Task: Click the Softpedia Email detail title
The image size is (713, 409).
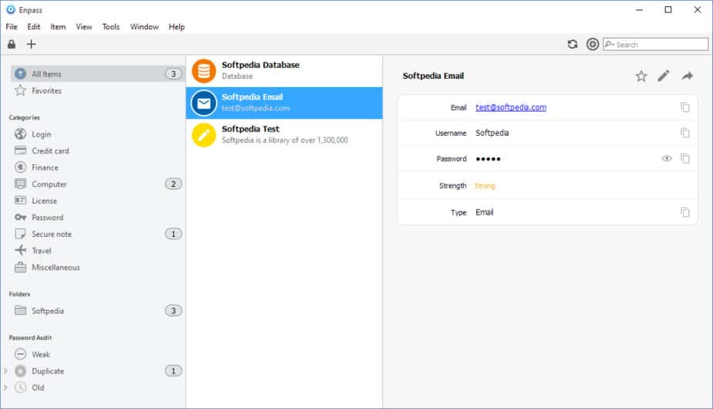Action: pos(433,76)
